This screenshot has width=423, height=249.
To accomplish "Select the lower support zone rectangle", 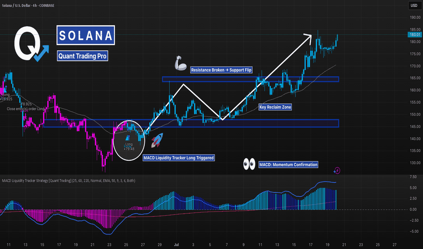I will pos(191,123).
